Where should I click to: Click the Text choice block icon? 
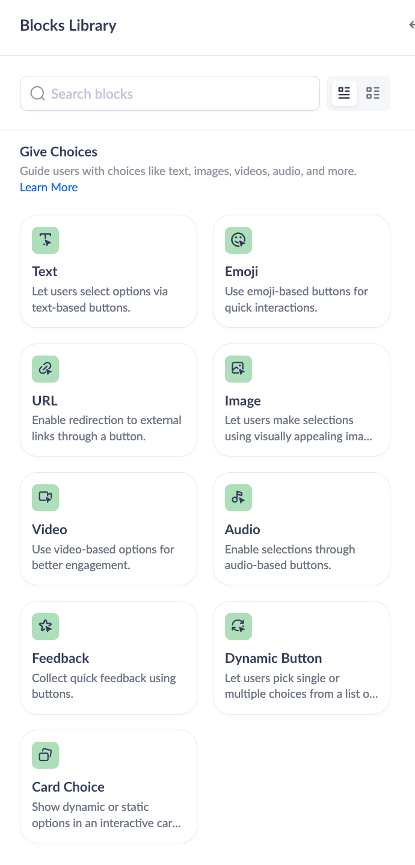click(46, 241)
